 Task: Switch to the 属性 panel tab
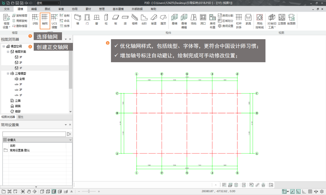point(21,117)
